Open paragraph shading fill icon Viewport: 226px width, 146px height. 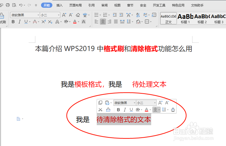point(138,22)
